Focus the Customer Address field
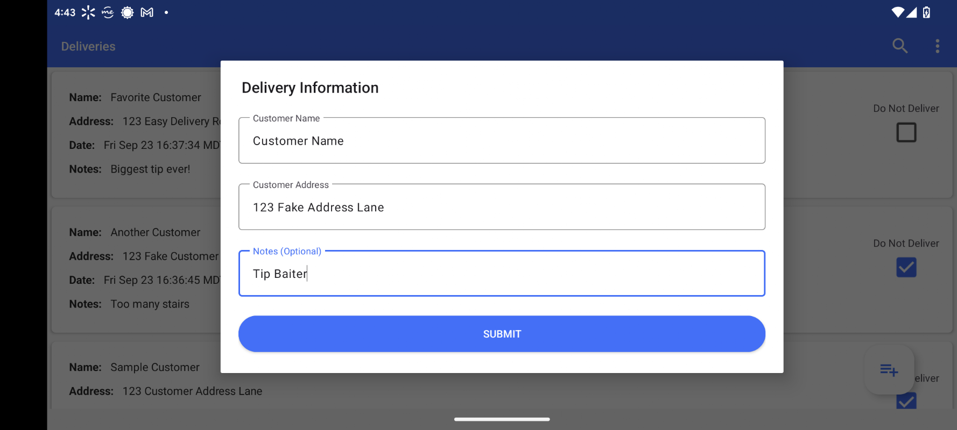Image resolution: width=957 pixels, height=430 pixels. coord(502,207)
